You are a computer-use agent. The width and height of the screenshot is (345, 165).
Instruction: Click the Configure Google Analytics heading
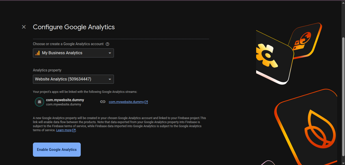(74, 27)
